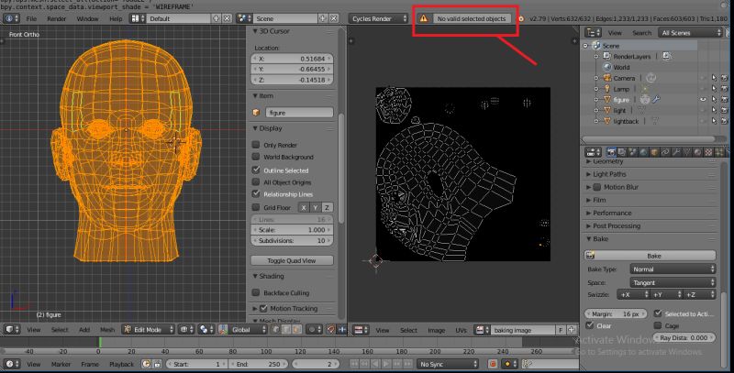Open the Render Layers properties tab icon
Image resolution: width=734 pixels, height=373 pixels.
[622, 152]
